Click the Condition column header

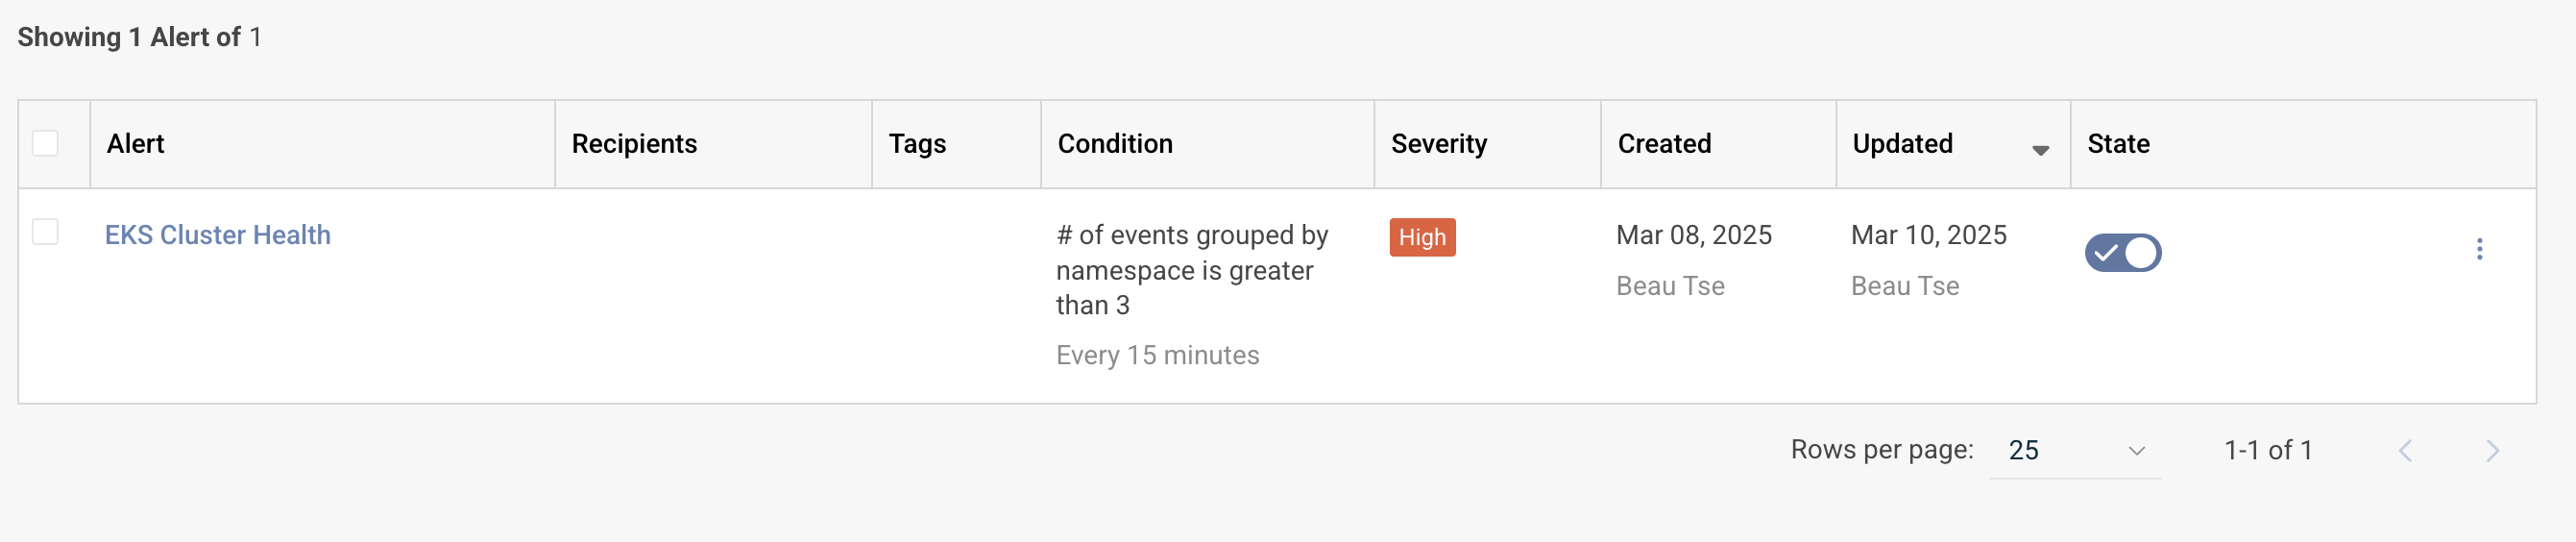click(x=1115, y=144)
